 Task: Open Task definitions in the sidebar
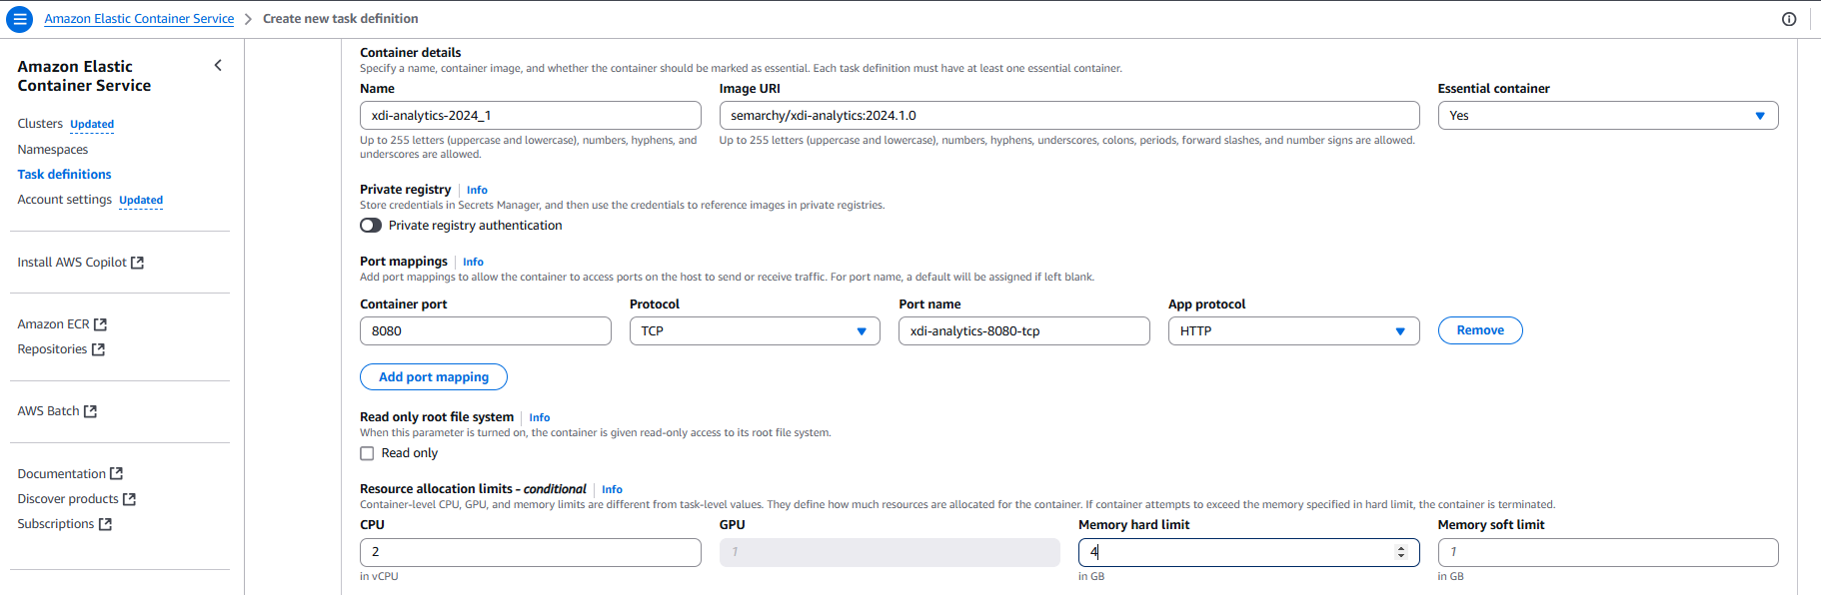point(64,175)
